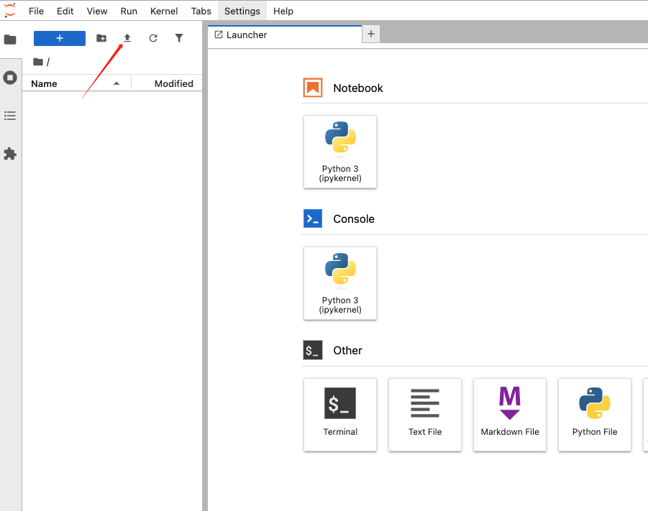Show the Table of Contents sidebar
This screenshot has height=511, width=648.
point(10,116)
